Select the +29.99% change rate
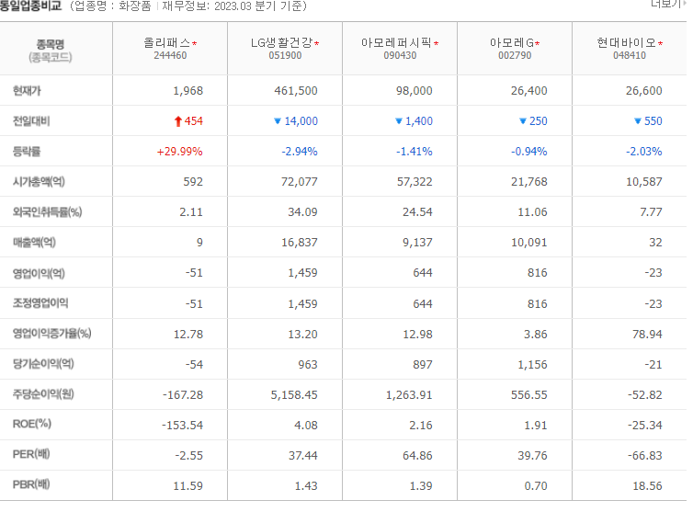 tap(180, 152)
